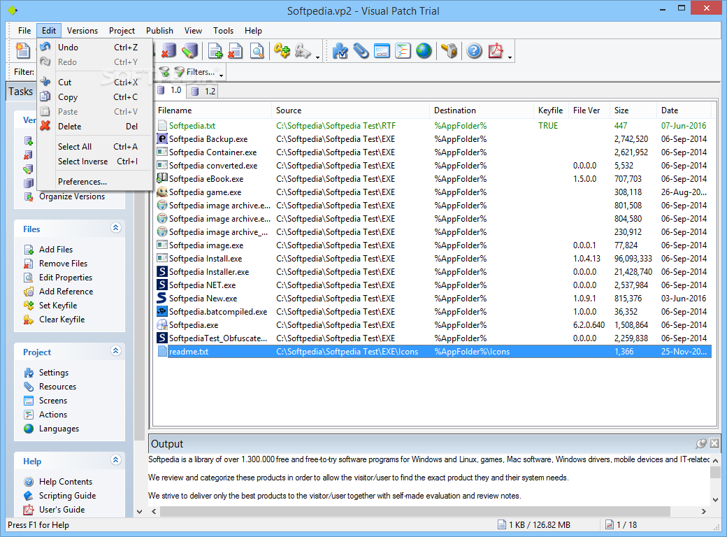This screenshot has height=537, width=727.
Task: Click the Output horizontal scrollbar right arrow
Action: click(x=704, y=512)
